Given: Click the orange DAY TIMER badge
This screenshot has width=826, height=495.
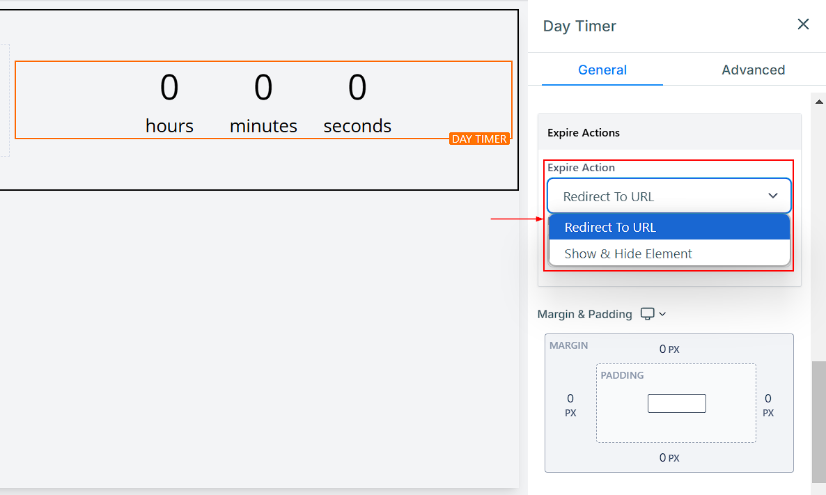Looking at the screenshot, I should coord(480,139).
